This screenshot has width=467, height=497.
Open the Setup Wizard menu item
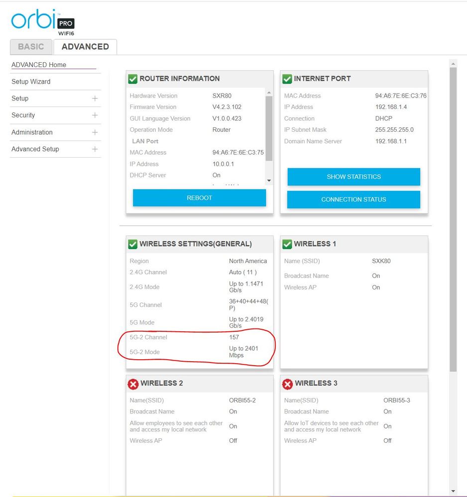(x=31, y=82)
